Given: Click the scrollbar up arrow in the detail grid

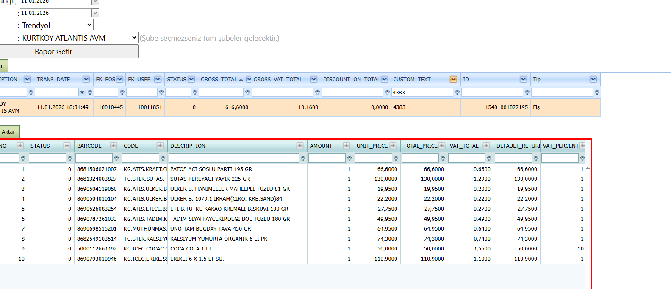Looking at the screenshot, I should click(588, 168).
